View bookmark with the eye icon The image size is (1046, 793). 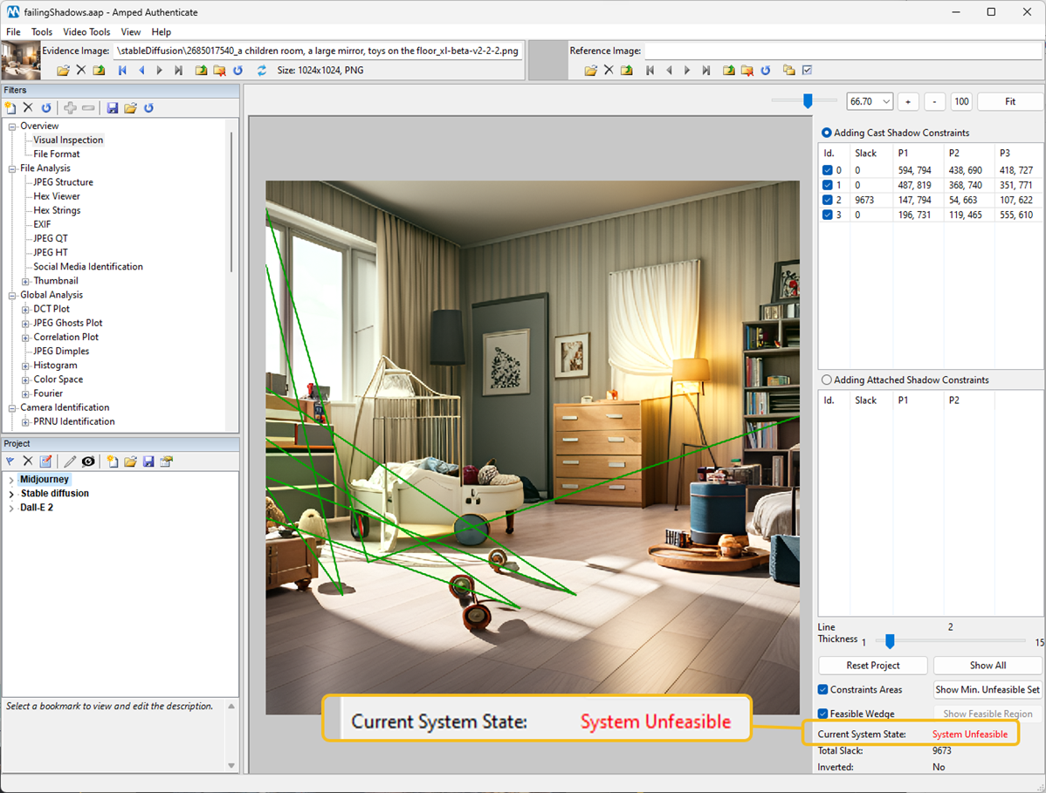[87, 461]
